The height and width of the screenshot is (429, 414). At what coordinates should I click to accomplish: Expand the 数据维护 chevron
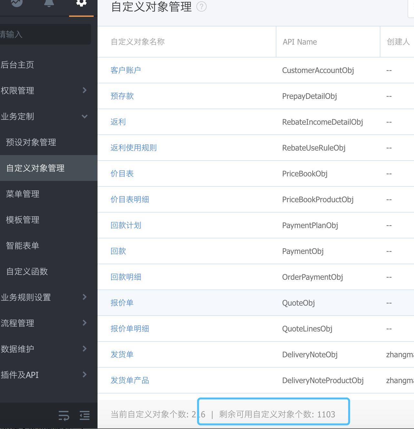[x=85, y=349]
